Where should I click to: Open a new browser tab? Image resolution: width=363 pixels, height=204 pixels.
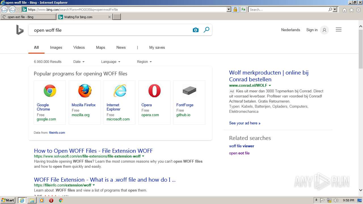117,17
